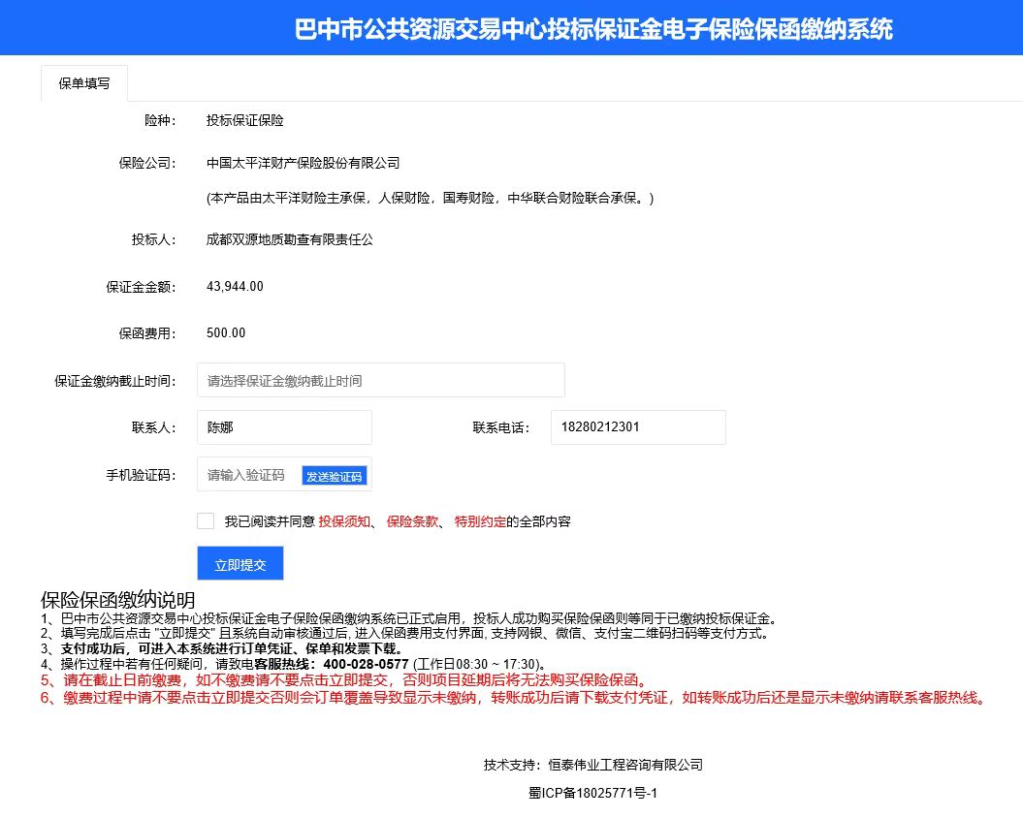This screenshot has height=818, width=1023.
Task: Click the 联系人 input containing 陈娜
Action: [x=284, y=427]
